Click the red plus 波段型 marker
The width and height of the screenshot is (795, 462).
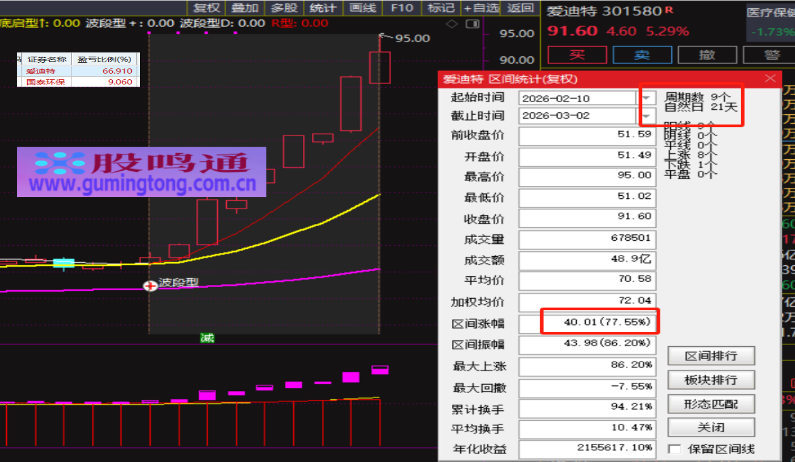tap(150, 286)
